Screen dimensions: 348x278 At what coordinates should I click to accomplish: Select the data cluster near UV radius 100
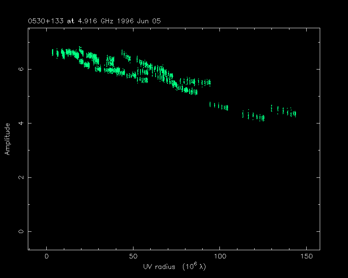(219, 106)
